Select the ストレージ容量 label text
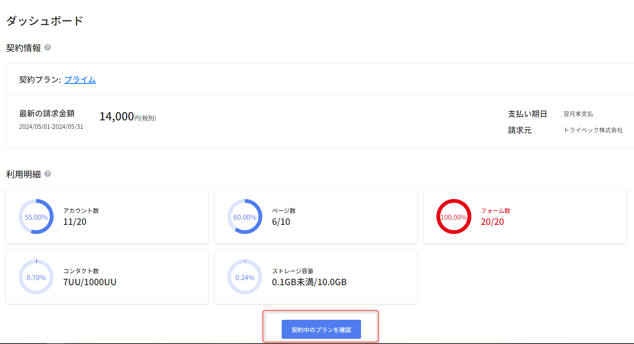The width and height of the screenshot is (634, 344). click(x=293, y=271)
